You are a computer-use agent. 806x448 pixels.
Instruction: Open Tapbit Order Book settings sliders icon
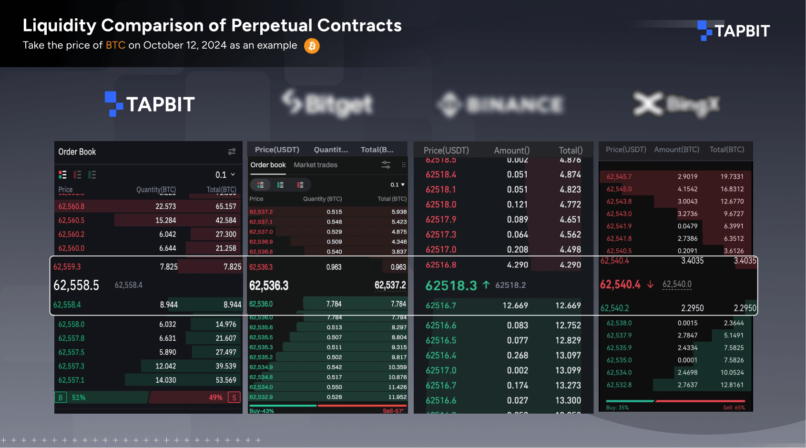tap(232, 152)
